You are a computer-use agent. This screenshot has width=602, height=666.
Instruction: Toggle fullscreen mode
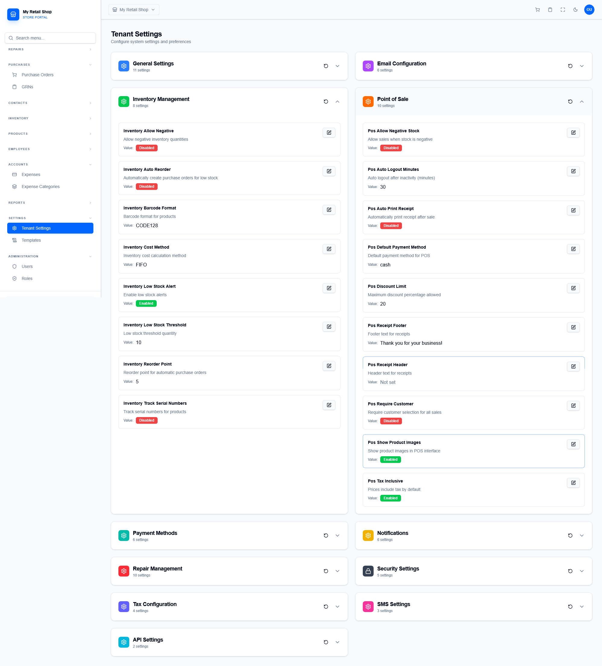(563, 10)
